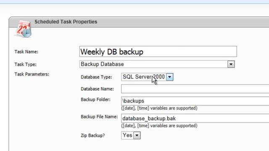This screenshot has width=269, height=151.
Task: Click the Database Name label
Action: coord(97,89)
